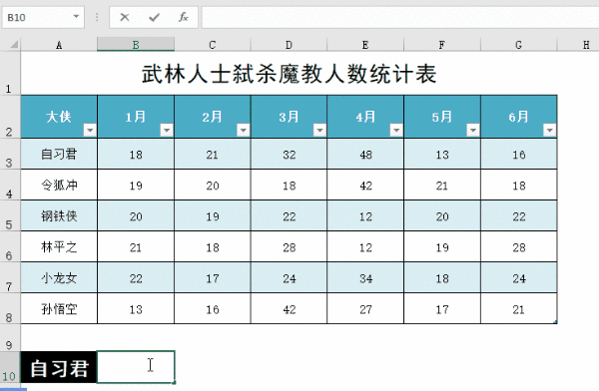
Task: Select 小龙女's 4月 value 34
Action: tap(365, 277)
